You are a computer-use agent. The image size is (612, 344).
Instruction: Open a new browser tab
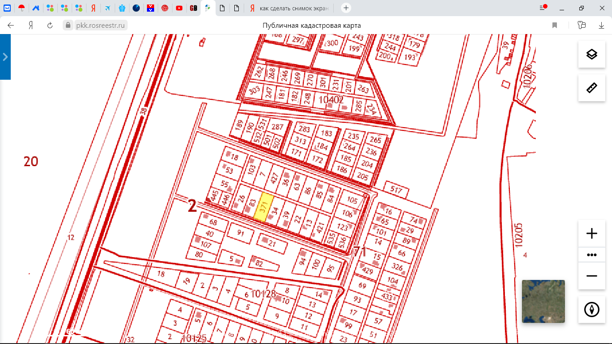[346, 8]
